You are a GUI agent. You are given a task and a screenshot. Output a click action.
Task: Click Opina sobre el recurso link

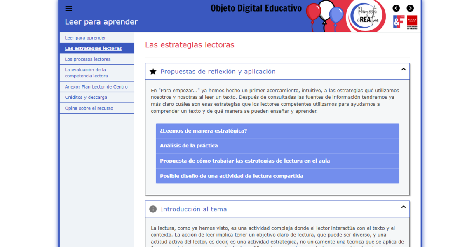click(89, 108)
